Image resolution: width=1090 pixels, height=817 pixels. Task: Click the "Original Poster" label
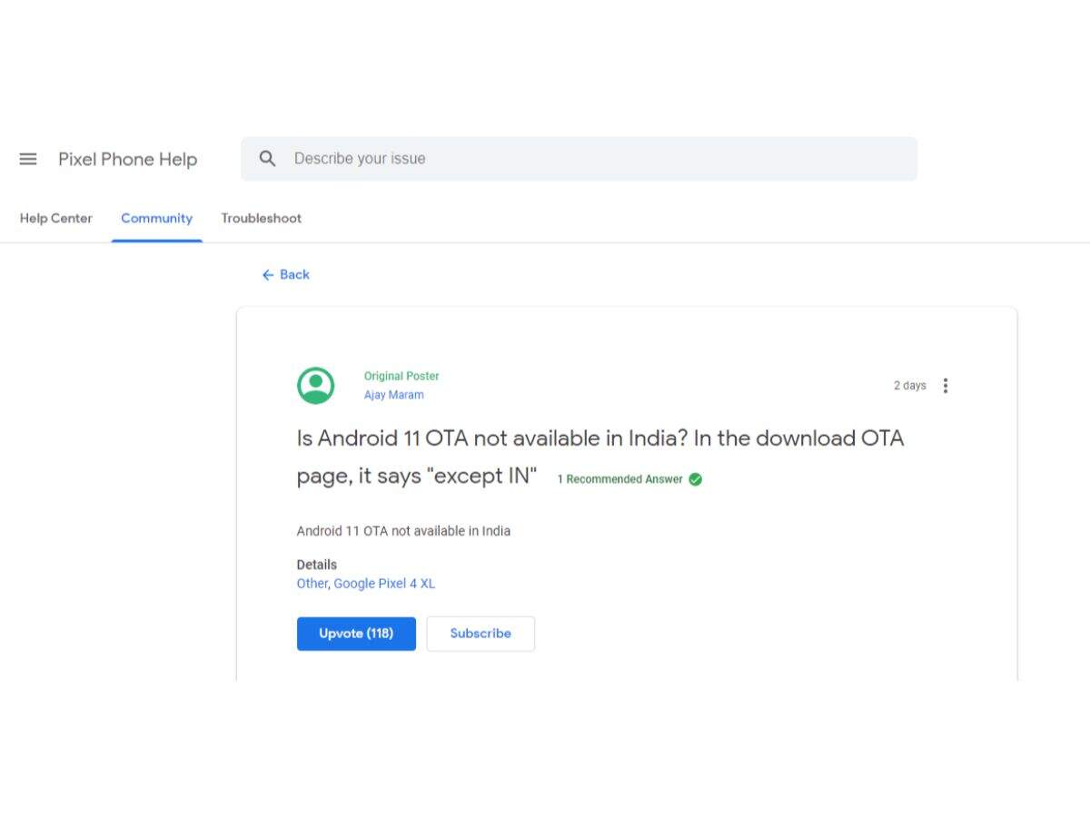point(401,376)
